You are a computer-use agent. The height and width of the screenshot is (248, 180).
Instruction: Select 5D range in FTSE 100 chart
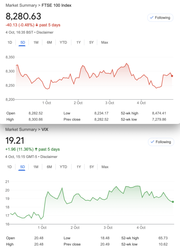(23, 42)
